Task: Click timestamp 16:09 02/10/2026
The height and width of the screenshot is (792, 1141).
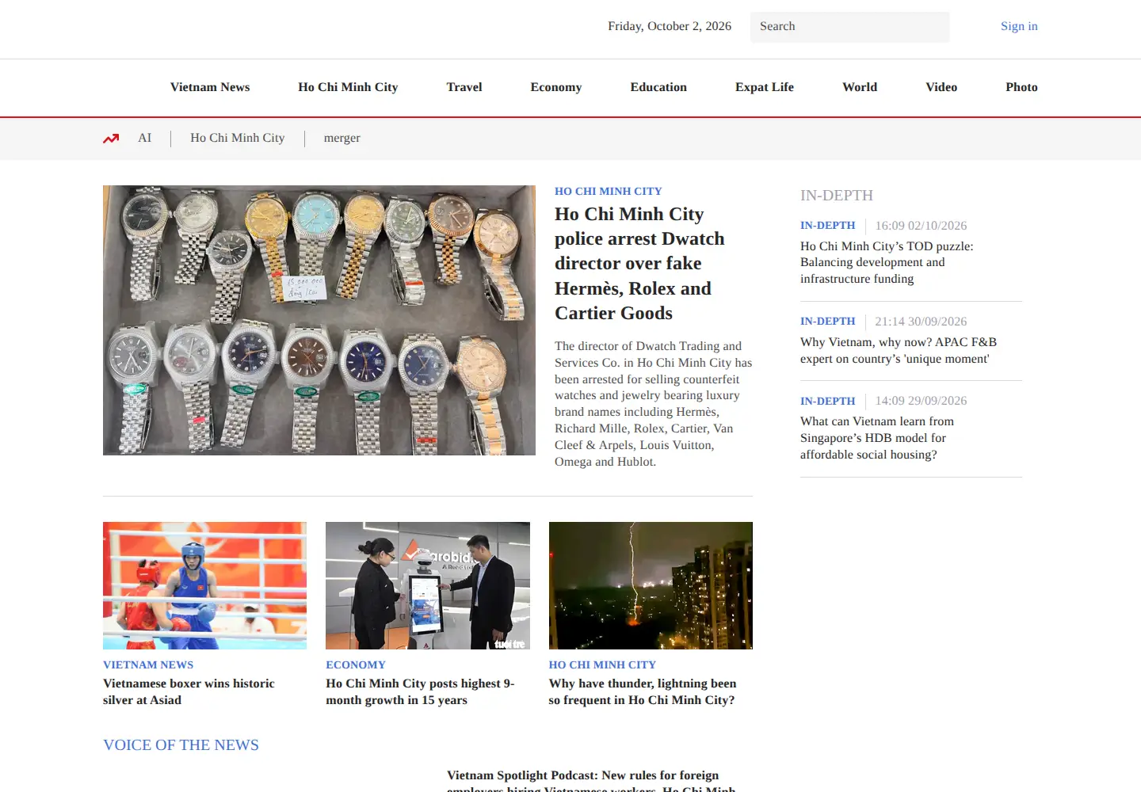Action: pos(921,226)
